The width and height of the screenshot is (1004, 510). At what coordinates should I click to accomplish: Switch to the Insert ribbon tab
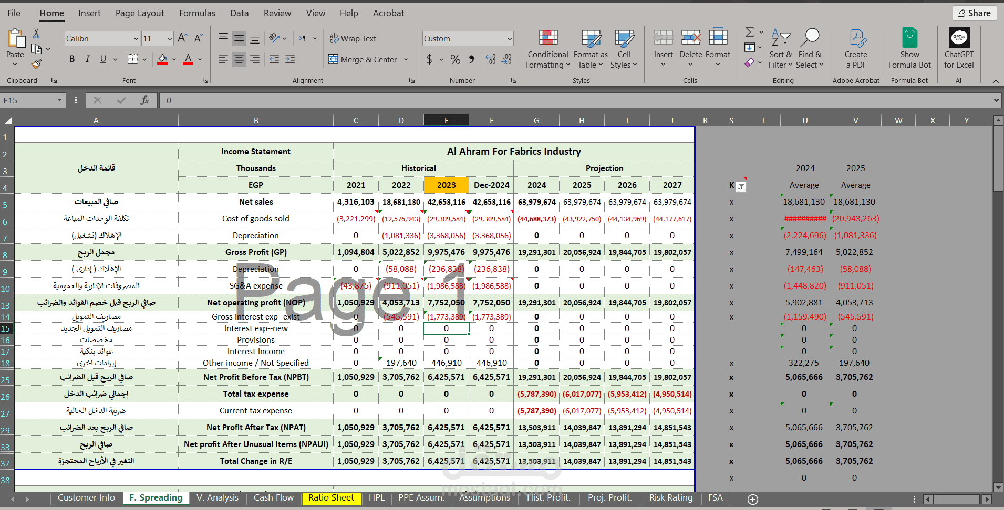(89, 13)
